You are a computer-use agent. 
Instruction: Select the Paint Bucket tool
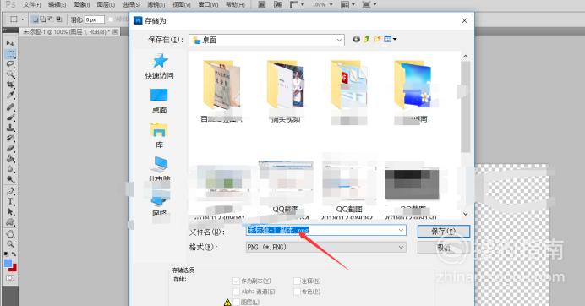10,159
